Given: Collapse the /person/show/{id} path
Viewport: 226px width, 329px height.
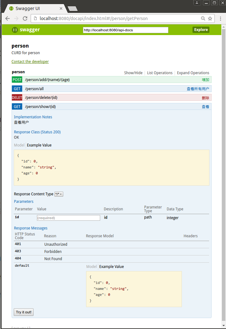Looking at the screenshot, I should click(x=40, y=107).
